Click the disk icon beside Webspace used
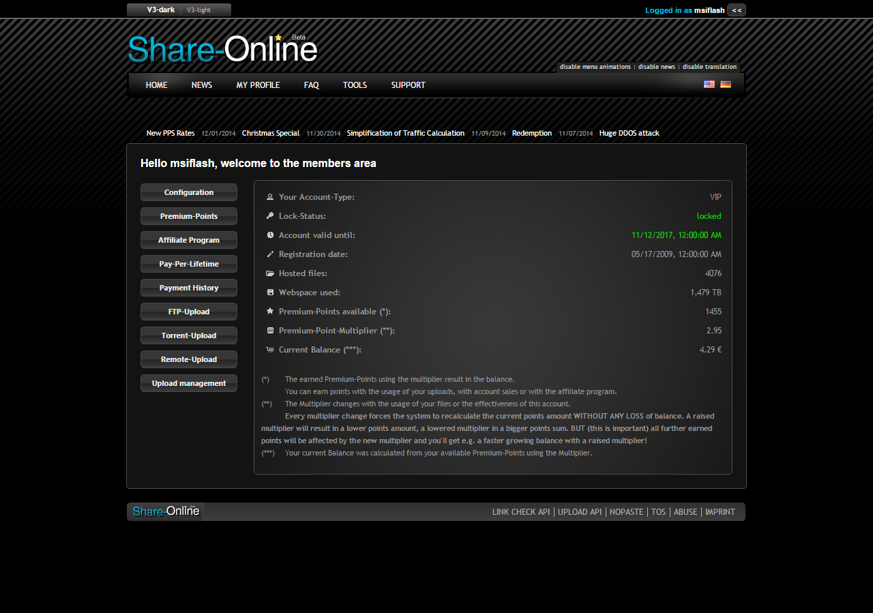 270,293
